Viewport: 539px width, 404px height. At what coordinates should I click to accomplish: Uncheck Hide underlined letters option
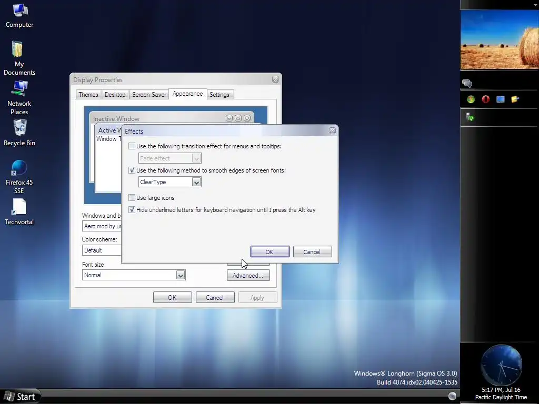[x=132, y=209]
